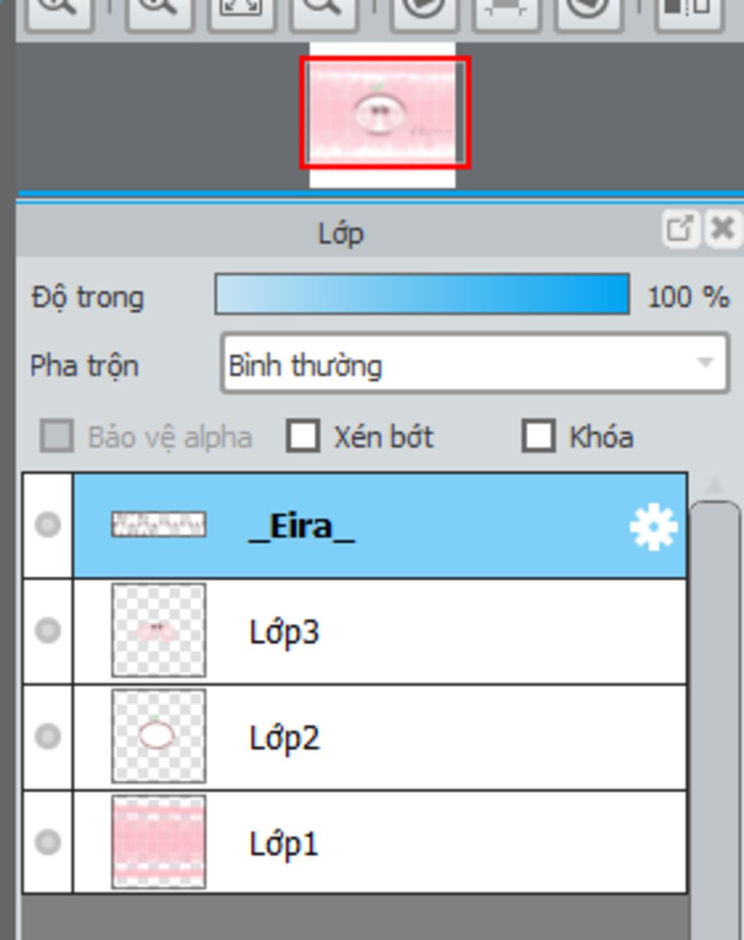Image resolution: width=744 pixels, height=940 pixels.
Task: Hide the Lớp1 layer
Action: click(48, 842)
